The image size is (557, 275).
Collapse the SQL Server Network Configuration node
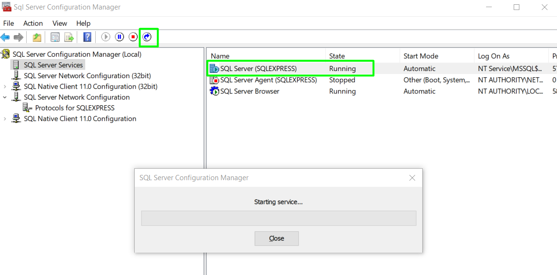point(5,97)
